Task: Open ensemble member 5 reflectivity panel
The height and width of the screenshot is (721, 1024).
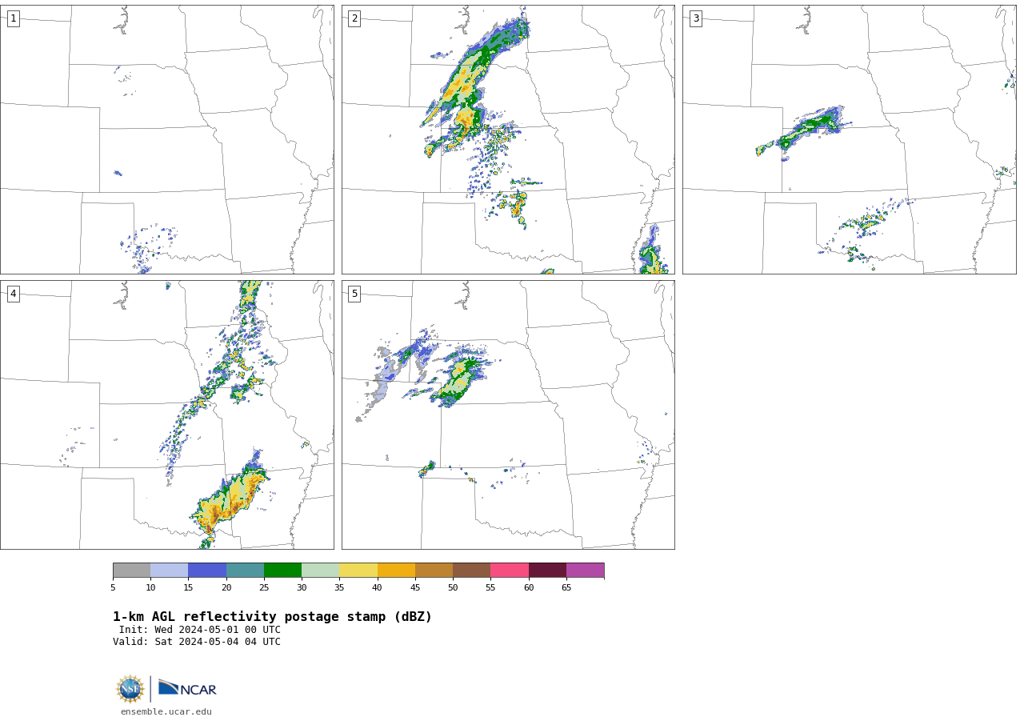Action: (508, 415)
